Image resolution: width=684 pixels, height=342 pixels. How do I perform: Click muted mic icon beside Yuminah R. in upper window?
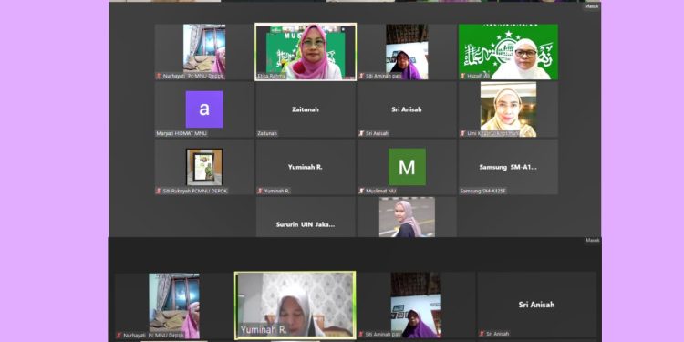coord(260,192)
